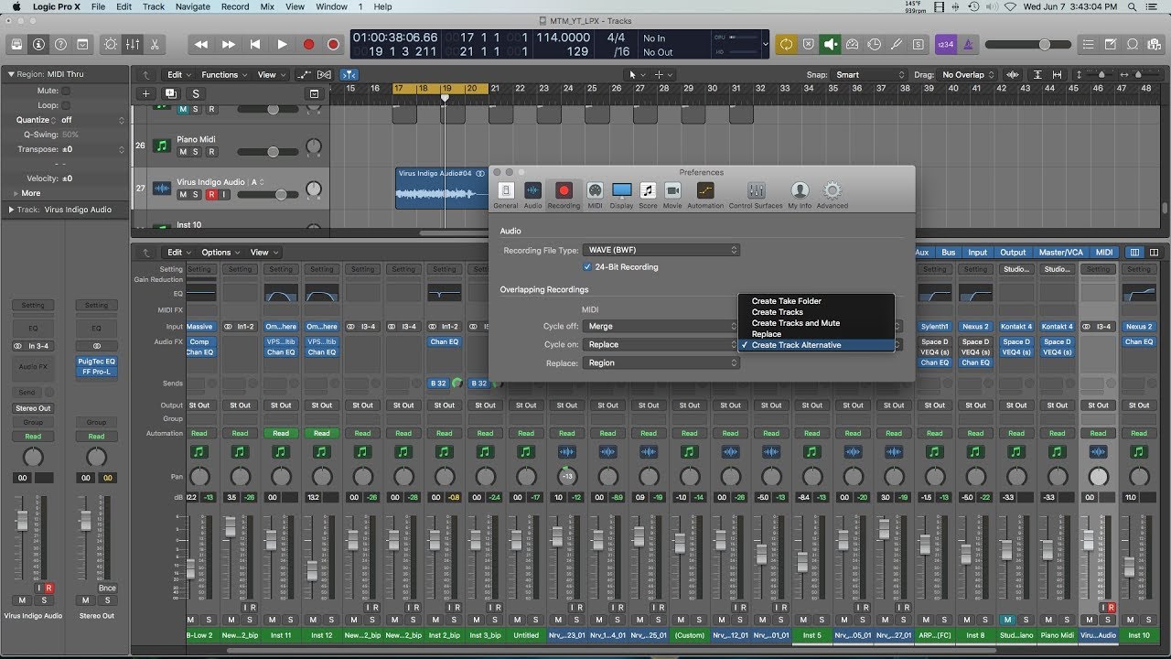Click the Rewind transport button
1171x659 pixels.
(201, 44)
